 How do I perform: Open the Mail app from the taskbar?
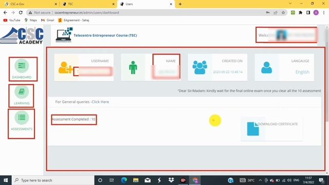pos(148,180)
